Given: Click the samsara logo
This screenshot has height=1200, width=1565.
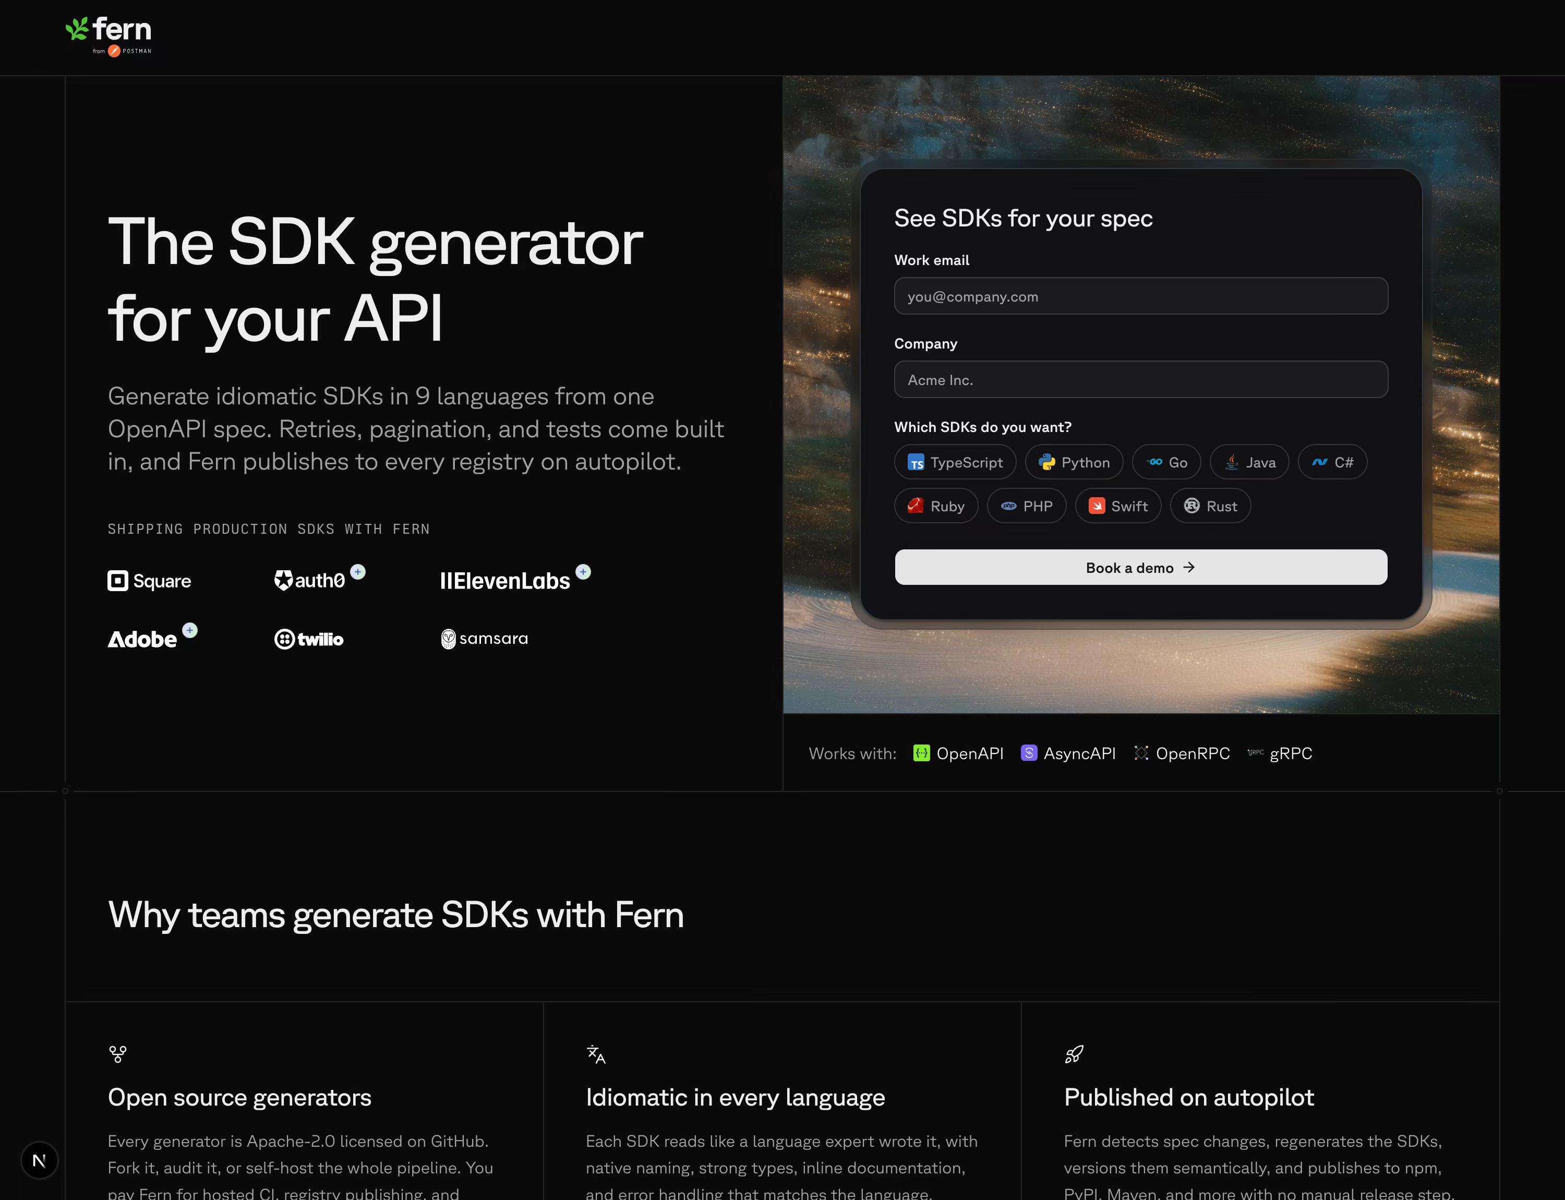Looking at the screenshot, I should click(484, 639).
